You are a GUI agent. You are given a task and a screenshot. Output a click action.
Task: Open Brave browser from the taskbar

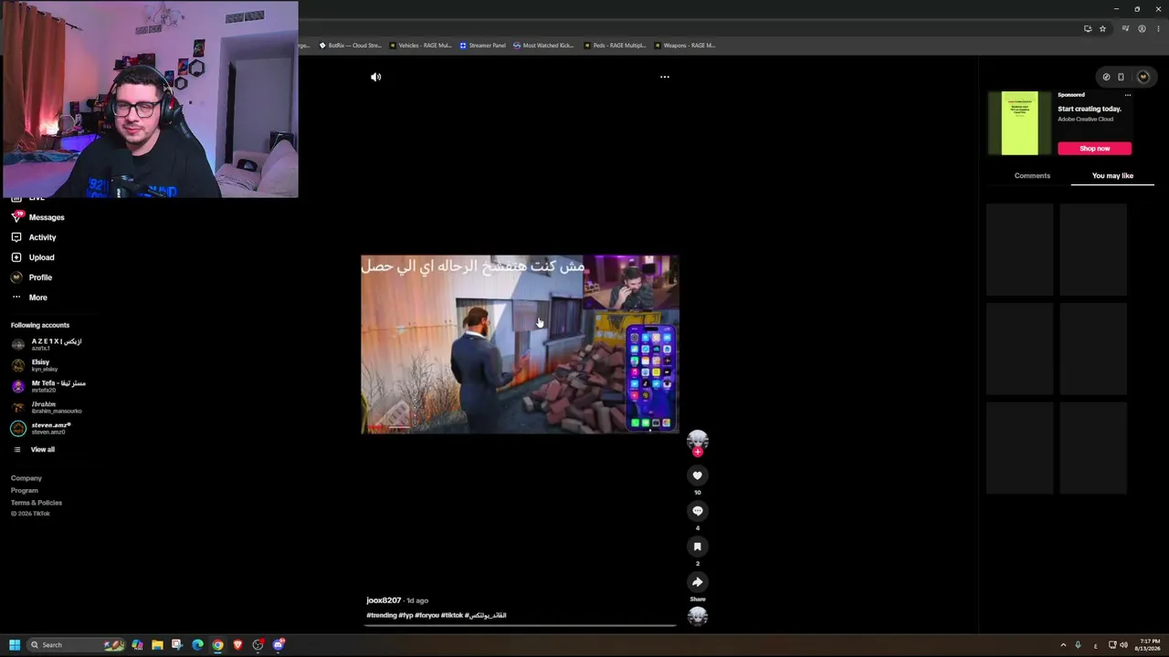point(237,645)
